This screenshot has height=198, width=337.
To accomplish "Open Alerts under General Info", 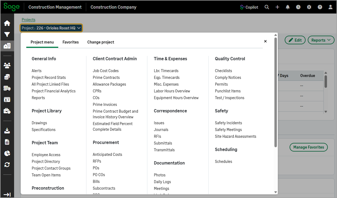I will (x=37, y=71).
